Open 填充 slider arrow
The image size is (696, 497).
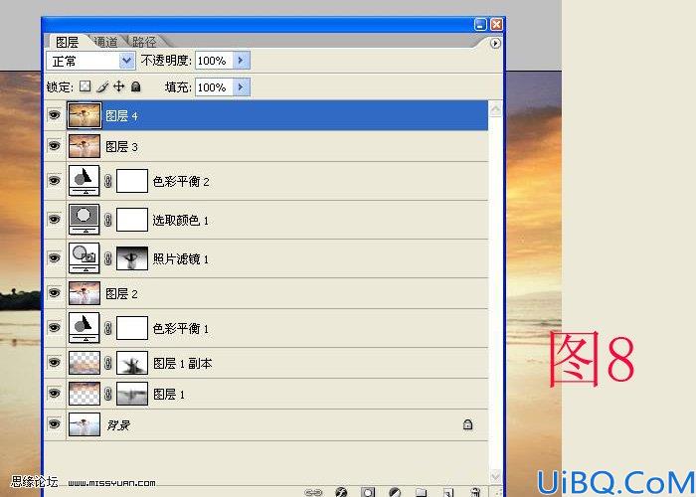[x=241, y=87]
